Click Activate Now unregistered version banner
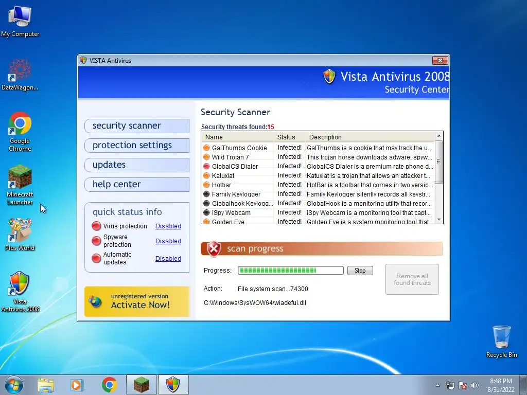The height and width of the screenshot is (395, 527). coord(137,301)
